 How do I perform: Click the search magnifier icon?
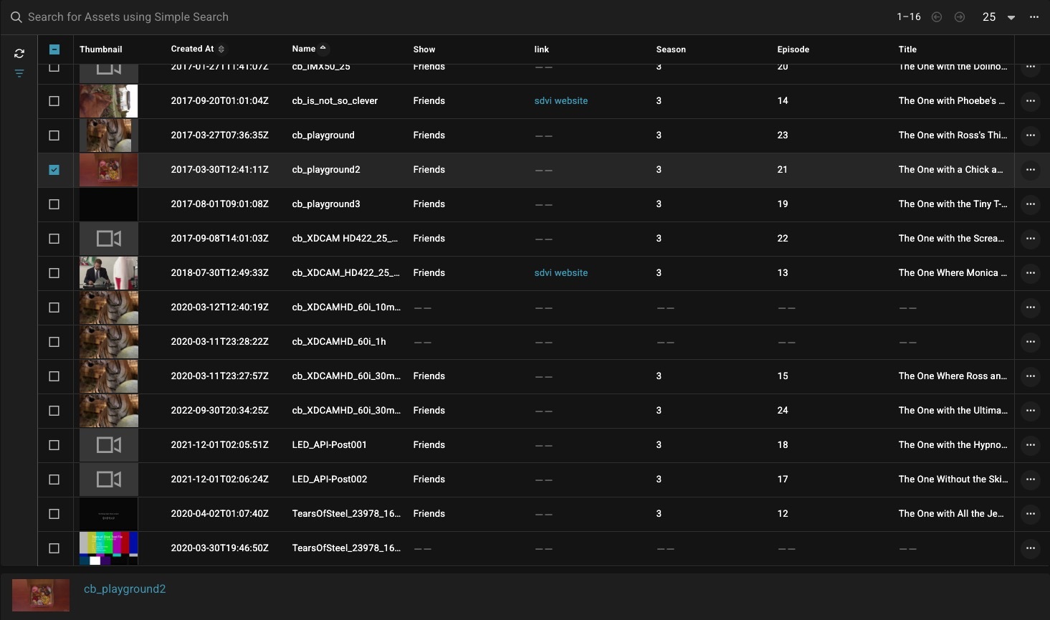click(16, 17)
